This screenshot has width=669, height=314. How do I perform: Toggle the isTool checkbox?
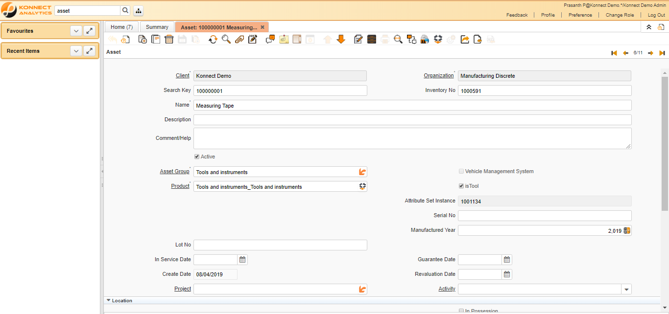[x=461, y=186]
